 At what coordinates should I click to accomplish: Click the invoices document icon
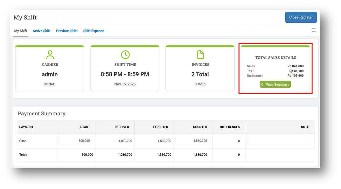pyautogui.click(x=200, y=55)
